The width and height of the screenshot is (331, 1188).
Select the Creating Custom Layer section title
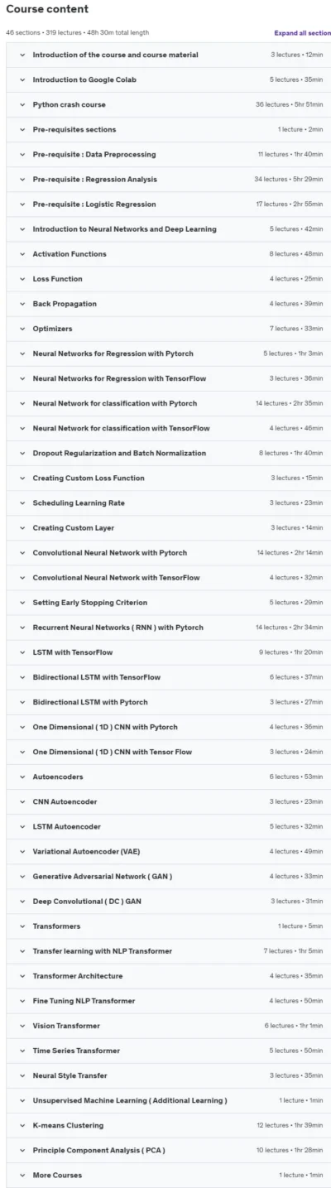coord(73,527)
